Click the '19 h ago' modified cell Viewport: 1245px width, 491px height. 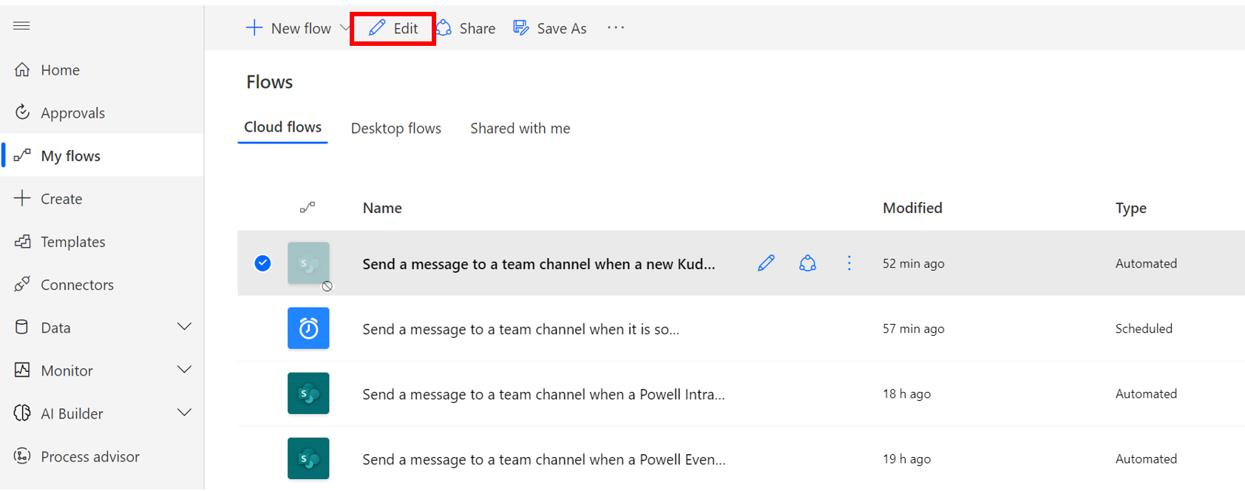(x=906, y=458)
